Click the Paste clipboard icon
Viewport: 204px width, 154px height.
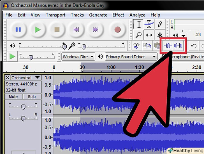click(157, 46)
